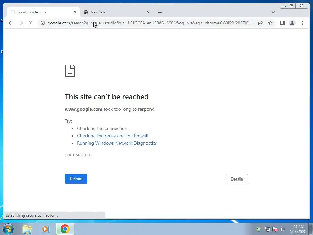313x235 pixels.
Task: Open the Action Center flag icon
Action: click(275, 229)
